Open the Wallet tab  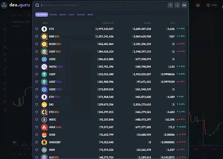click(90, 14)
